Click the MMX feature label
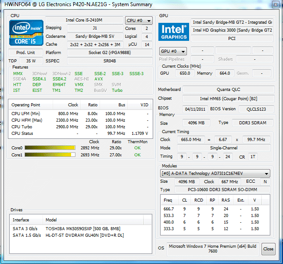283x264 pixels. [18, 74]
